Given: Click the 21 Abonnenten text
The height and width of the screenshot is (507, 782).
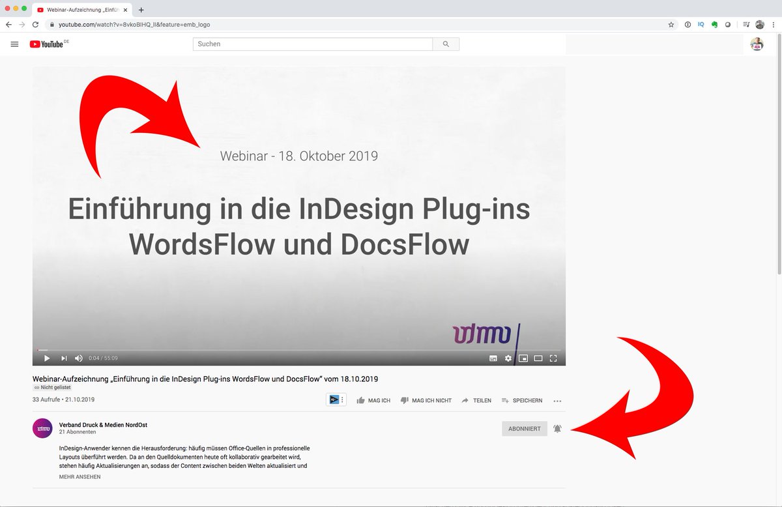Looking at the screenshot, I should [78, 432].
